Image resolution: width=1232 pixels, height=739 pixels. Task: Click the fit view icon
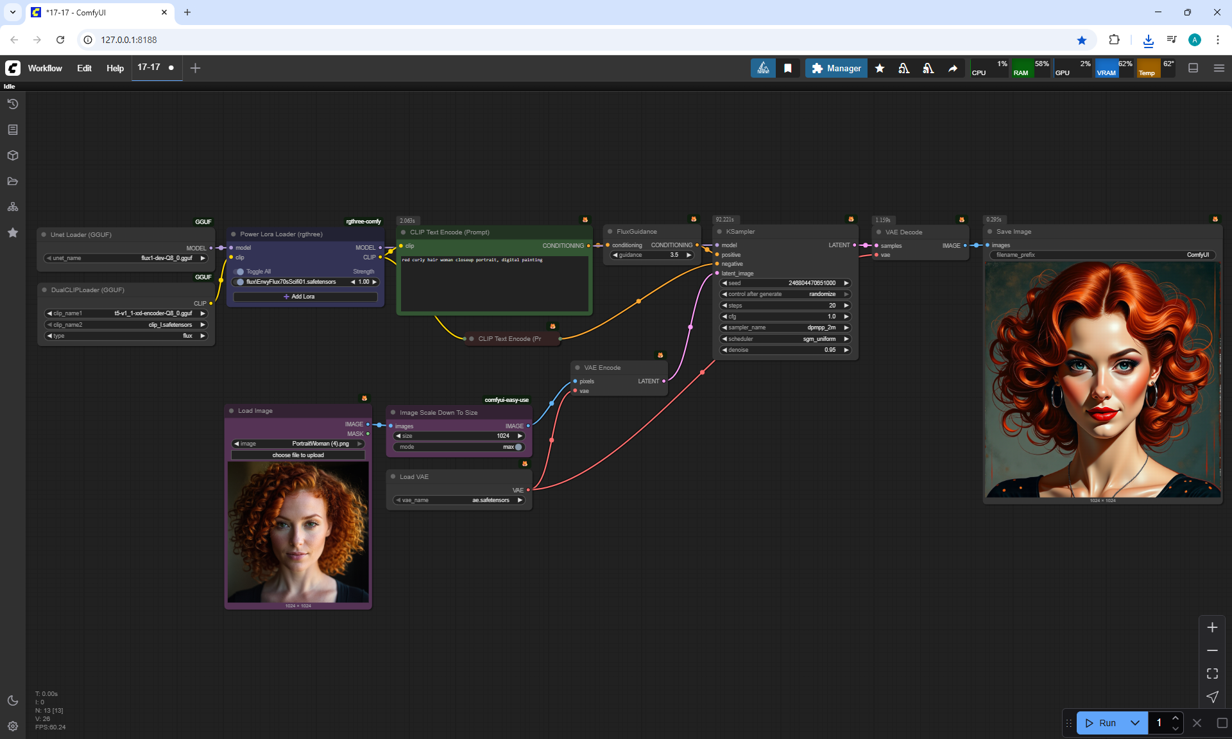tap(1212, 674)
